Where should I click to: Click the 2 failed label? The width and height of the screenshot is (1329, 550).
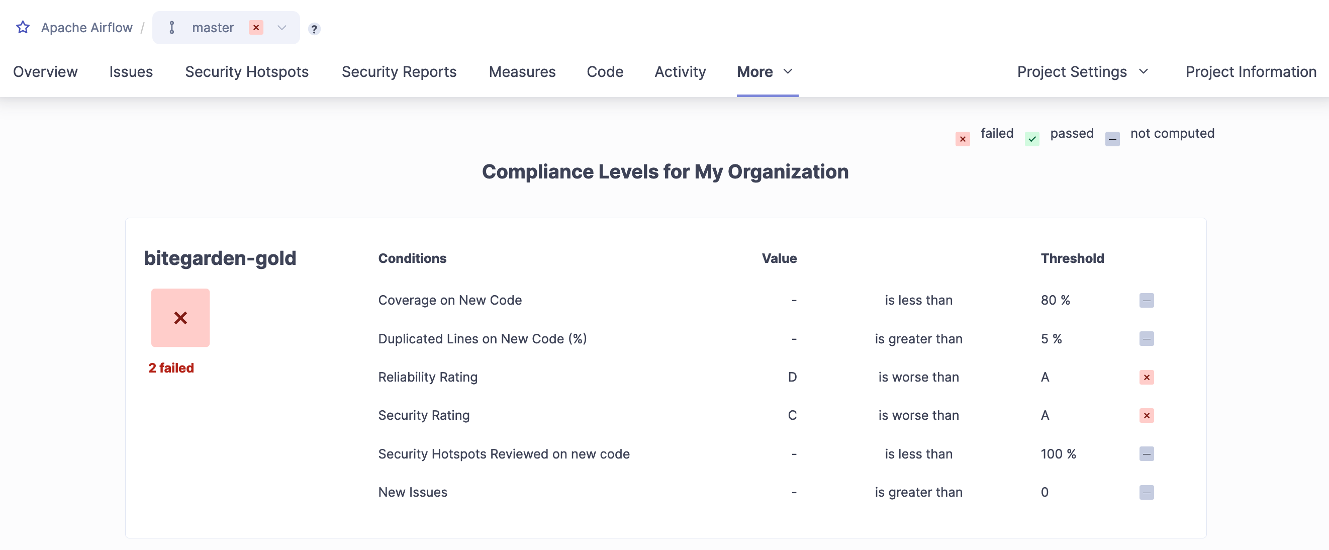click(171, 368)
